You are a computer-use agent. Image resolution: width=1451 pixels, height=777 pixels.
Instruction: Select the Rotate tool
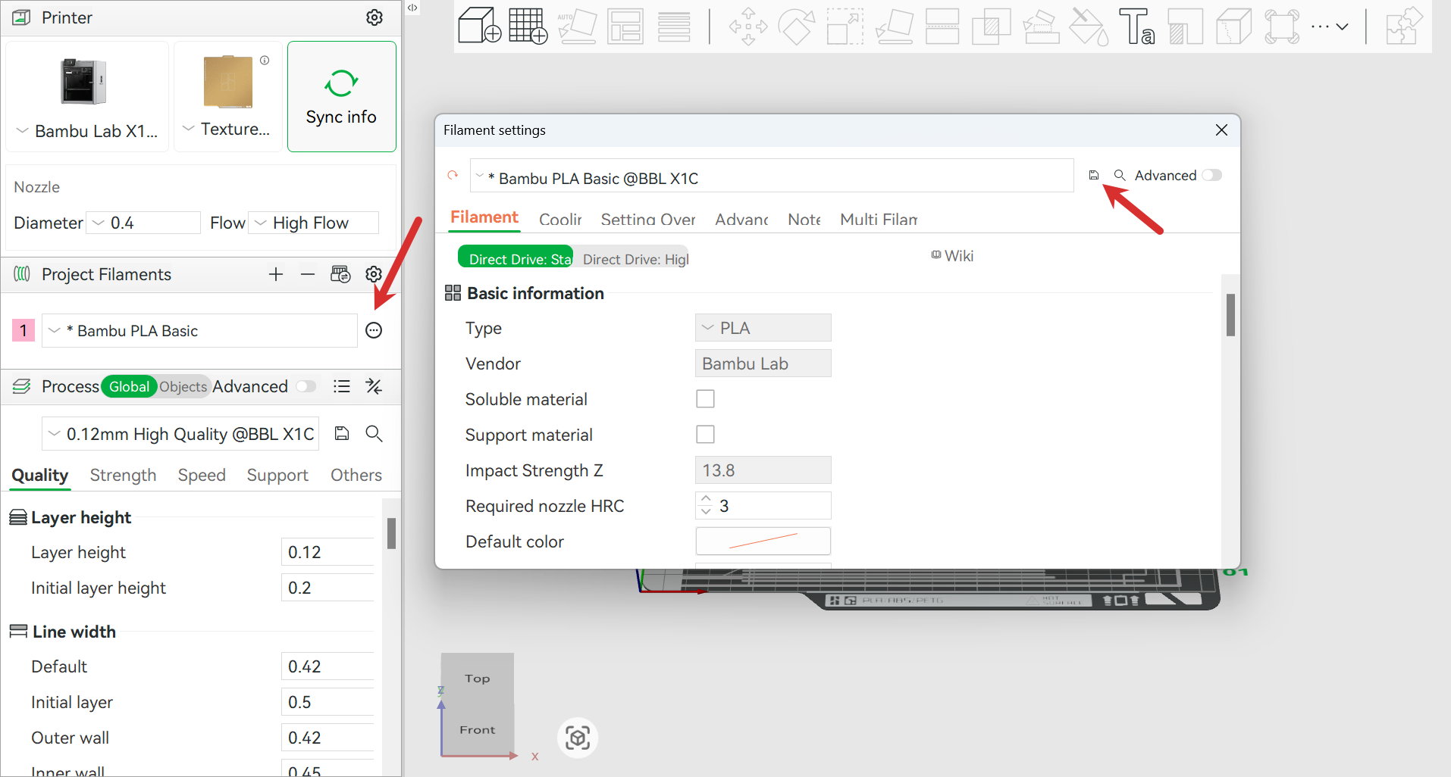[x=797, y=26]
